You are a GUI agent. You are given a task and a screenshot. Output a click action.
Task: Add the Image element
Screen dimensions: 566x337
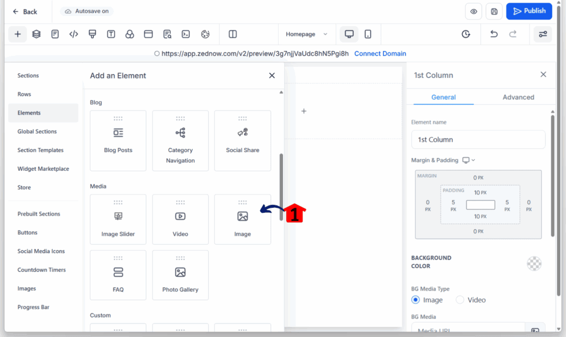tap(243, 219)
